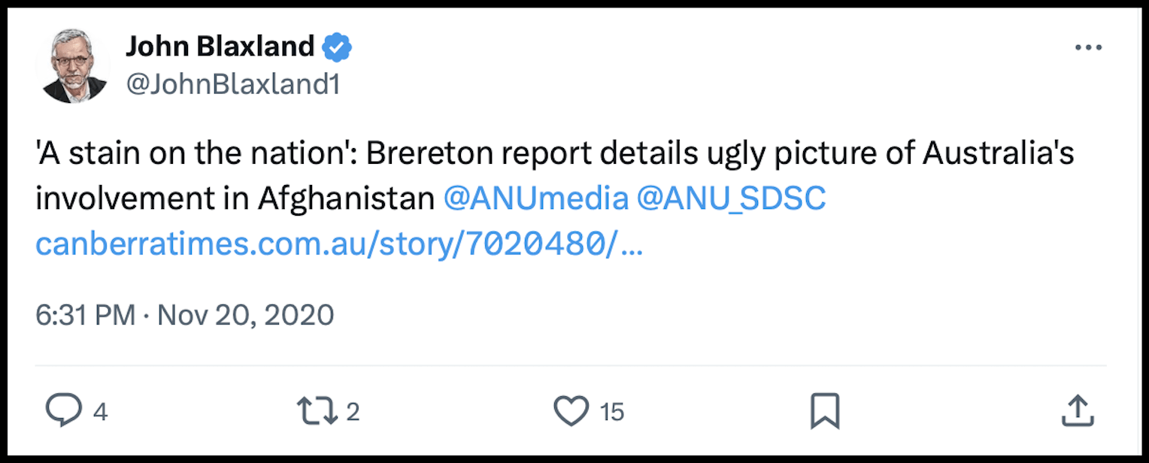The image size is (1149, 463).
Task: Click the word Afghanistan in the tweet
Action: point(346,198)
